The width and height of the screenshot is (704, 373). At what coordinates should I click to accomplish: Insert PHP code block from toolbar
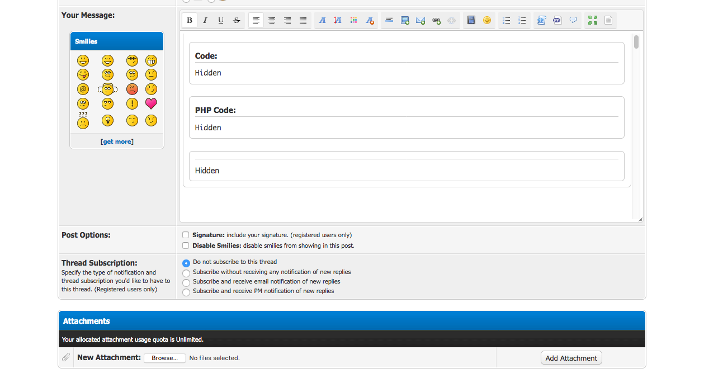pos(557,21)
